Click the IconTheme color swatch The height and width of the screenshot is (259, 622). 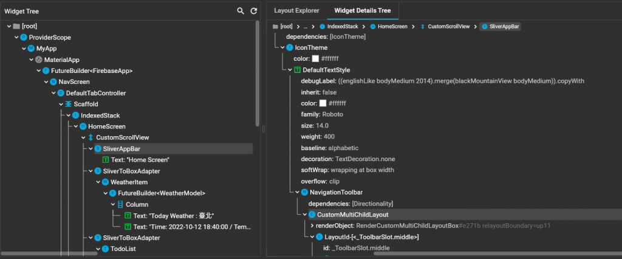coord(315,58)
